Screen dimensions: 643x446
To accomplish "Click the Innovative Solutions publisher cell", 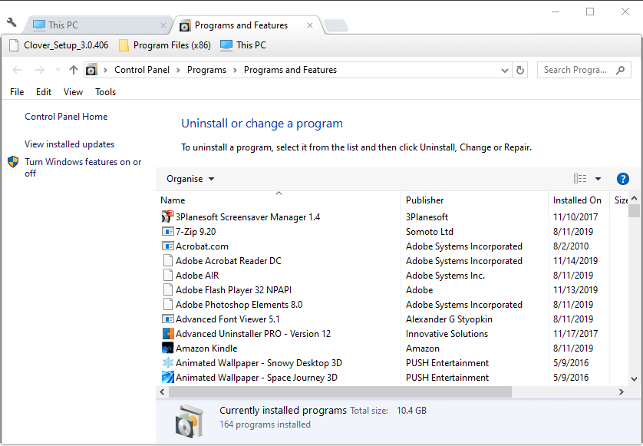I will [447, 334].
